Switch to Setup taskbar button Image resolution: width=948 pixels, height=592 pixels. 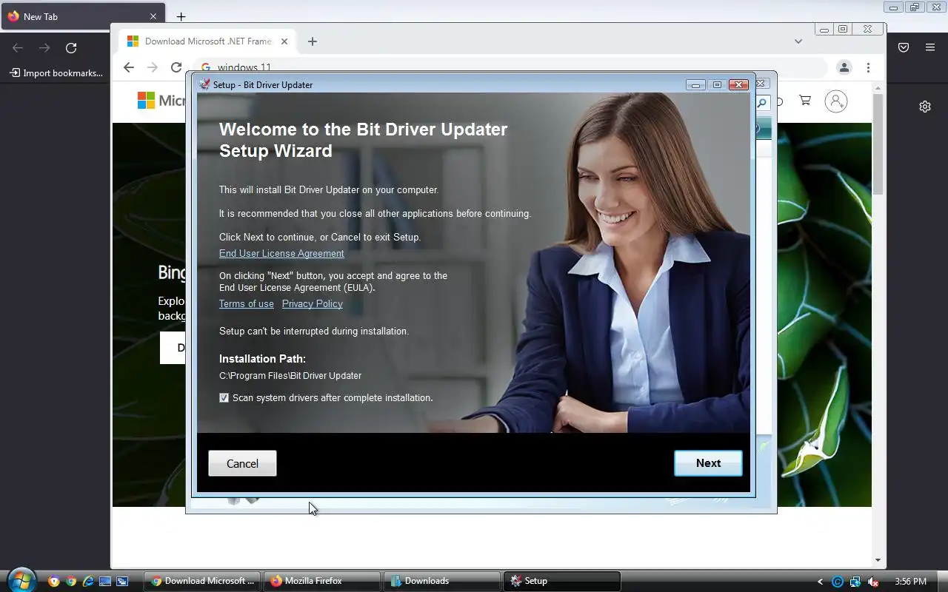(x=562, y=581)
